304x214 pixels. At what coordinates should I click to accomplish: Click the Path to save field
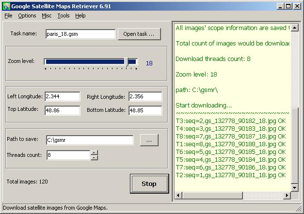pyautogui.click(x=90, y=140)
